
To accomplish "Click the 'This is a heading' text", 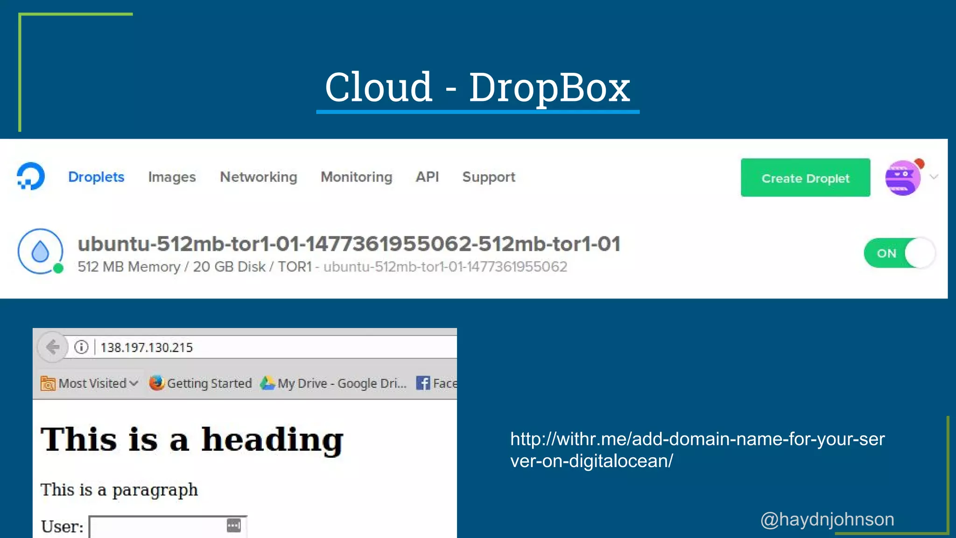I will (x=192, y=439).
